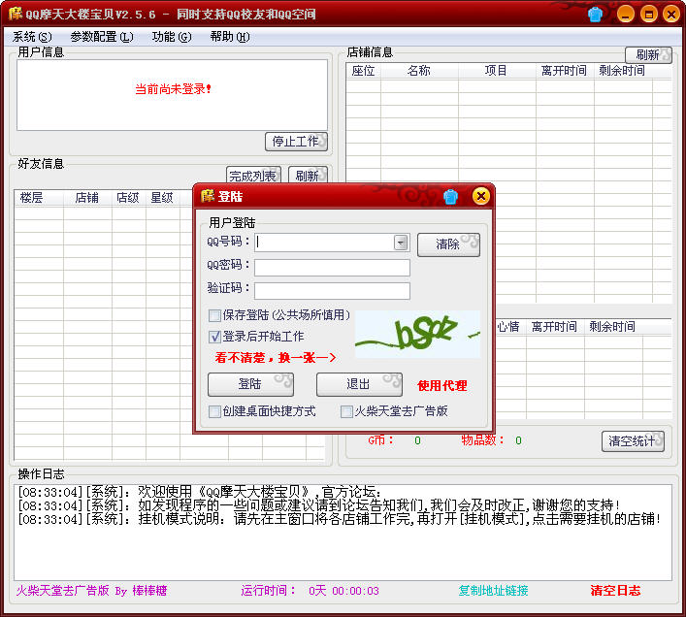Maximize the main window

point(649,15)
